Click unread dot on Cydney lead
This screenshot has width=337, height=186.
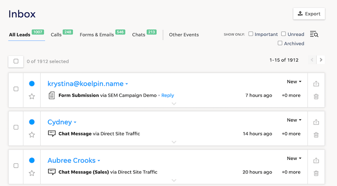pyautogui.click(x=32, y=122)
